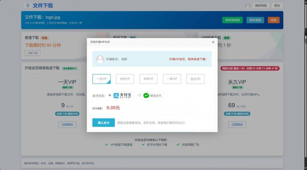Select the WeChat Pay radio button
The image size is (307, 170).
(139, 95)
